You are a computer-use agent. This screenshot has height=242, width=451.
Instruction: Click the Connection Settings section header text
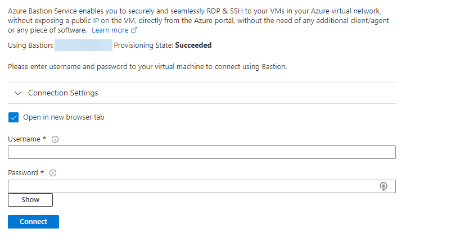tap(63, 93)
